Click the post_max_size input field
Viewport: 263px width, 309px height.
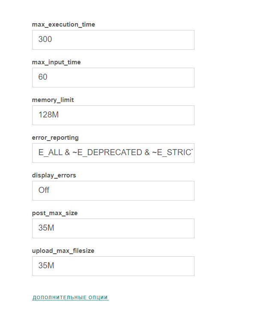113,228
